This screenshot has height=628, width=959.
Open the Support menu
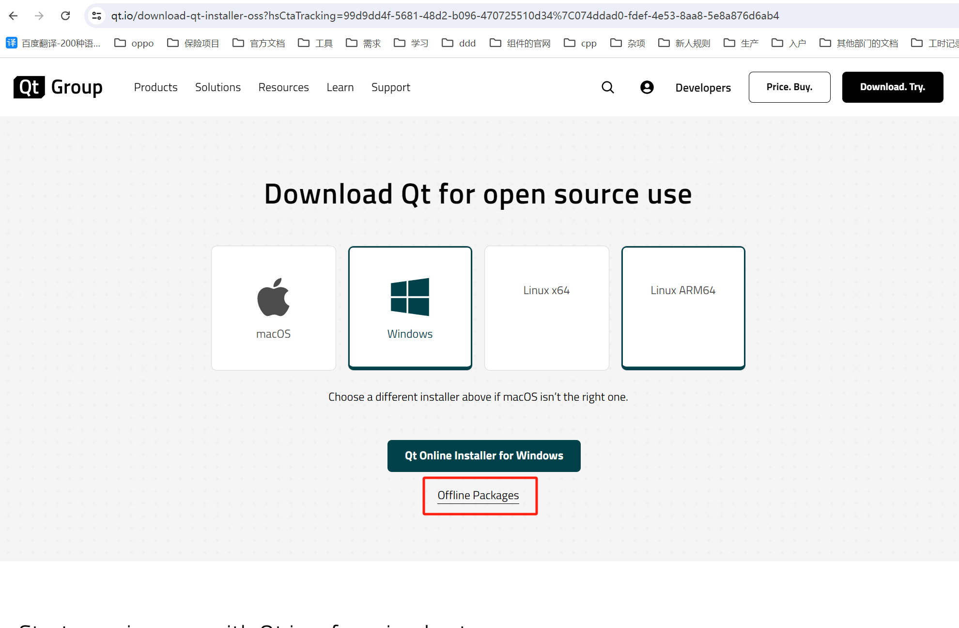click(391, 87)
